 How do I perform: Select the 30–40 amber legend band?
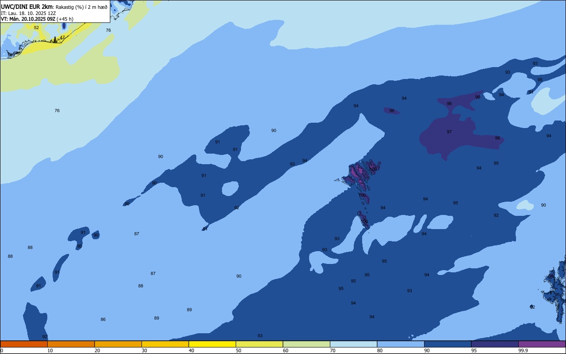165,344
